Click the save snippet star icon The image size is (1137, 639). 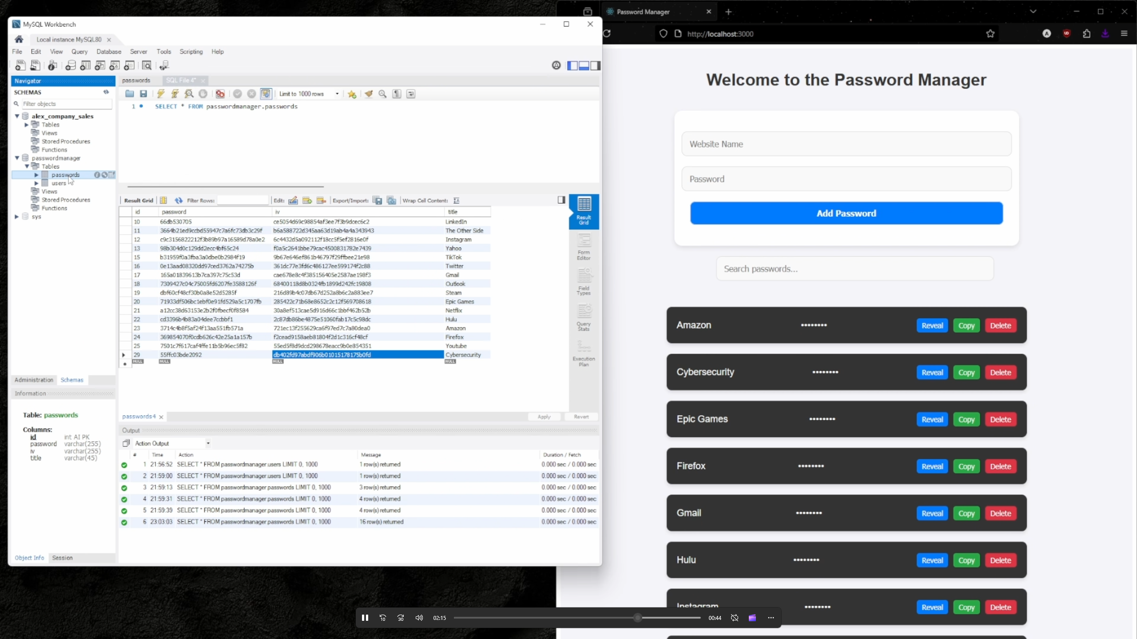coord(352,94)
